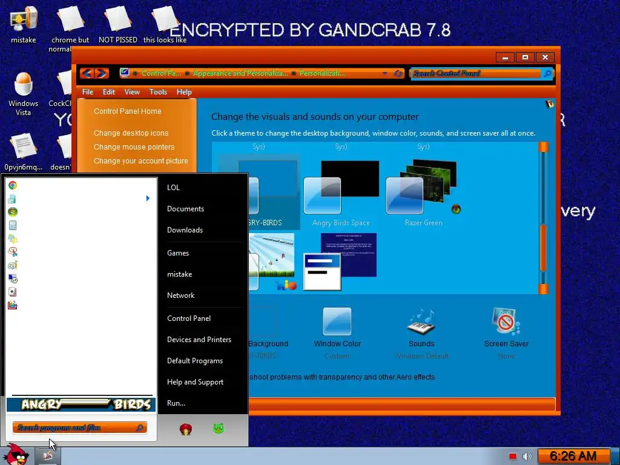Open Window Color settings
Viewport: 620px width, 465px height.
[337, 333]
